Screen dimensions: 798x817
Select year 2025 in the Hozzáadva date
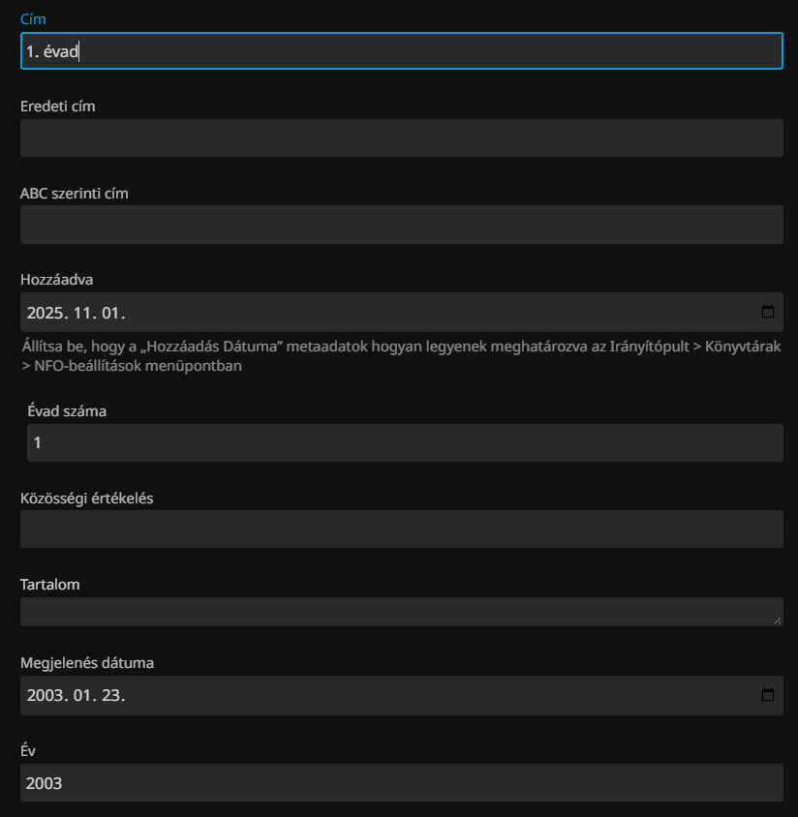(x=45, y=313)
